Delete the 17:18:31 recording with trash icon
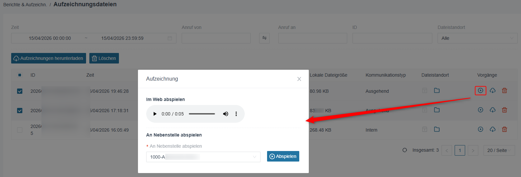The image size is (521, 177). (505, 110)
